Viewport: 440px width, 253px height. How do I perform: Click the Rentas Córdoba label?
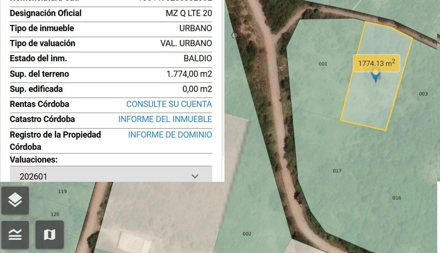[39, 104]
